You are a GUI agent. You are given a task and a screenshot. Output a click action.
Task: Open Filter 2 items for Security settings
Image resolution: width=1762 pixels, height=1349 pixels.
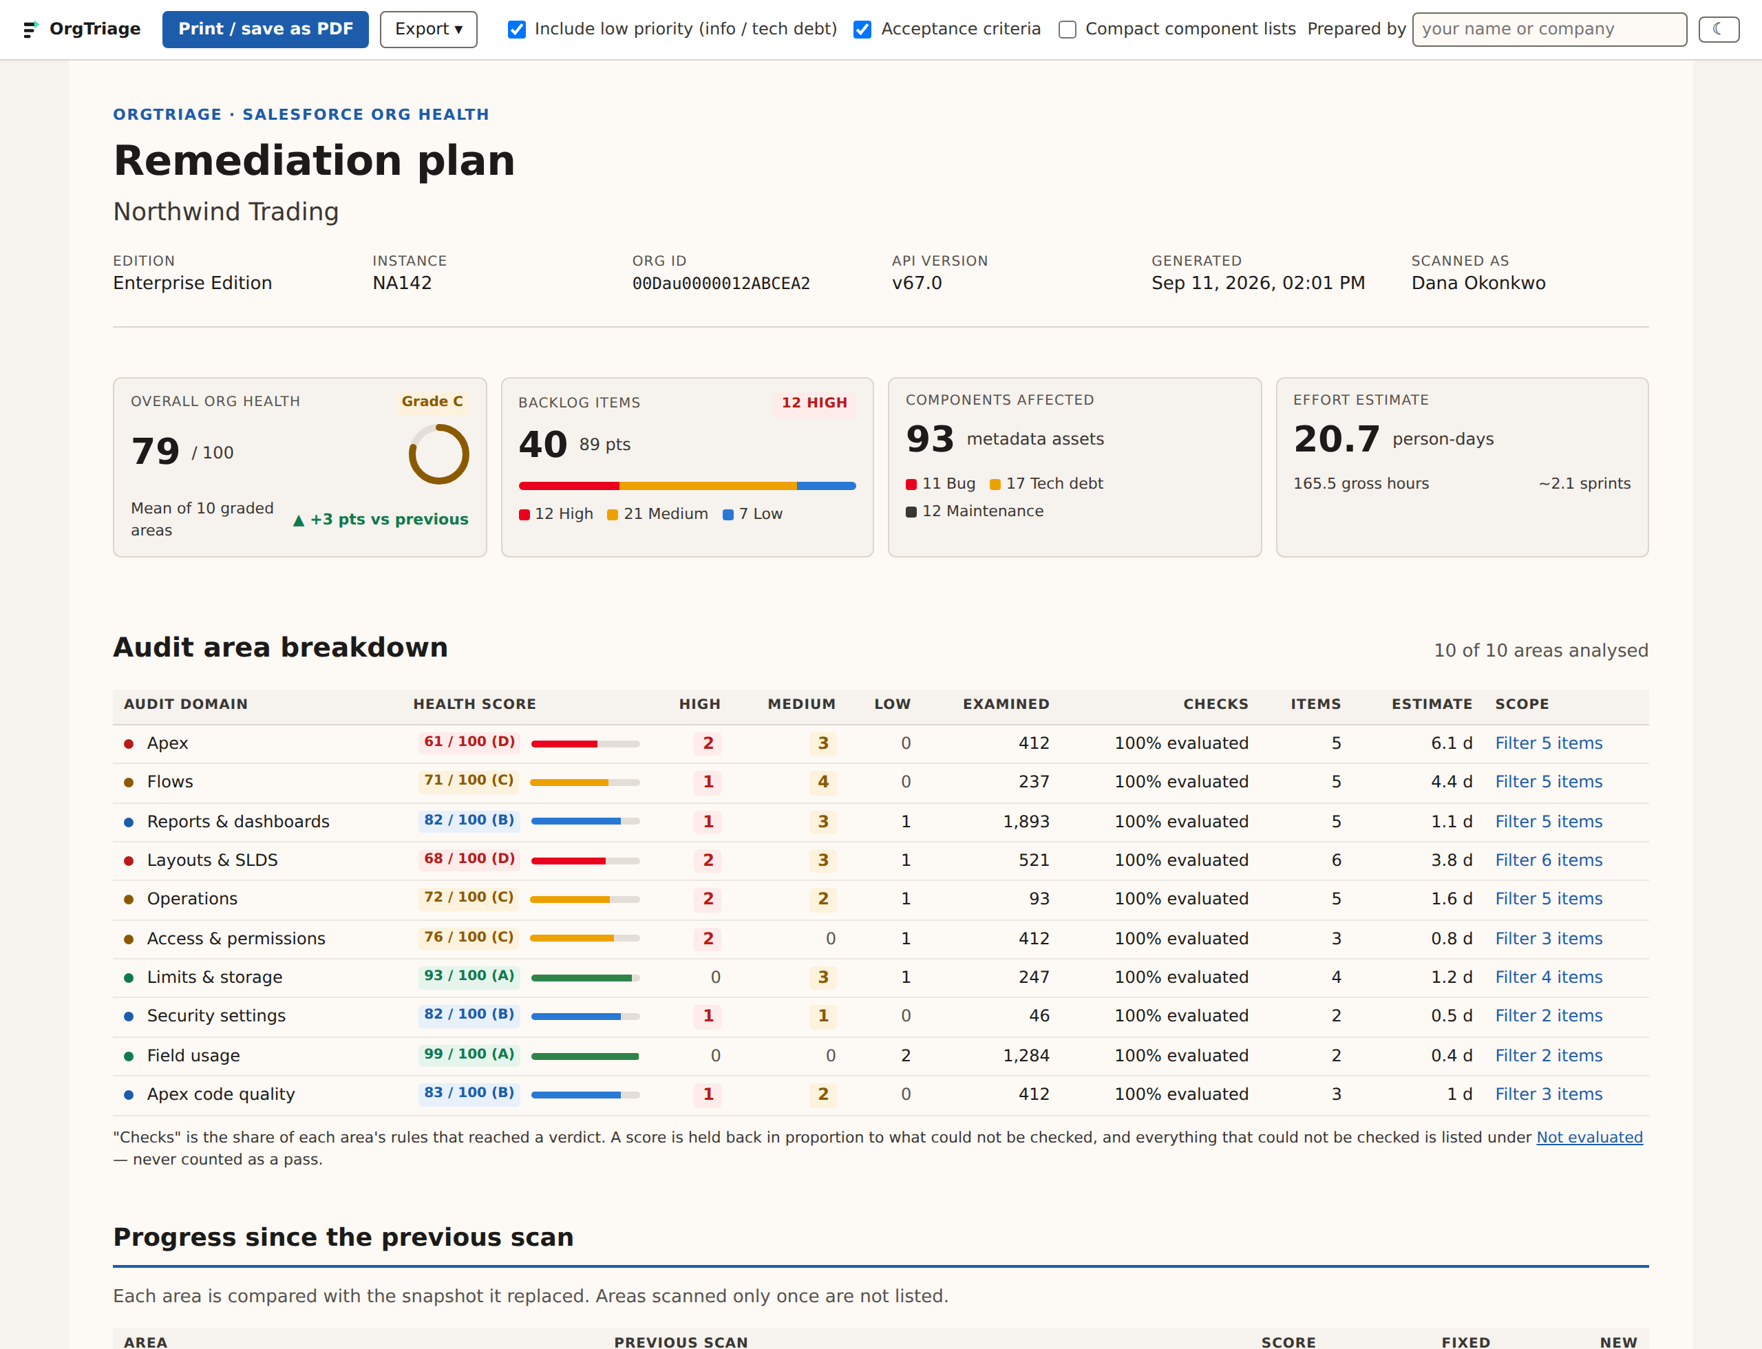pos(1547,1017)
